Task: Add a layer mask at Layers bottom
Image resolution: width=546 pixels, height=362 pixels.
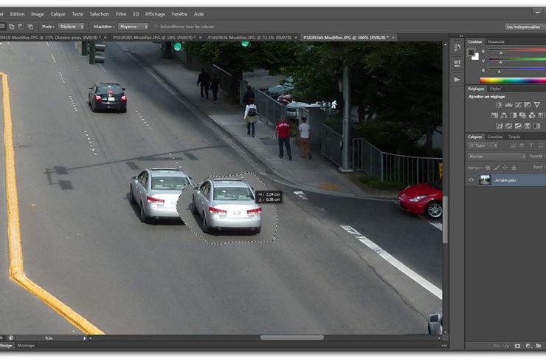Action: pos(517,346)
